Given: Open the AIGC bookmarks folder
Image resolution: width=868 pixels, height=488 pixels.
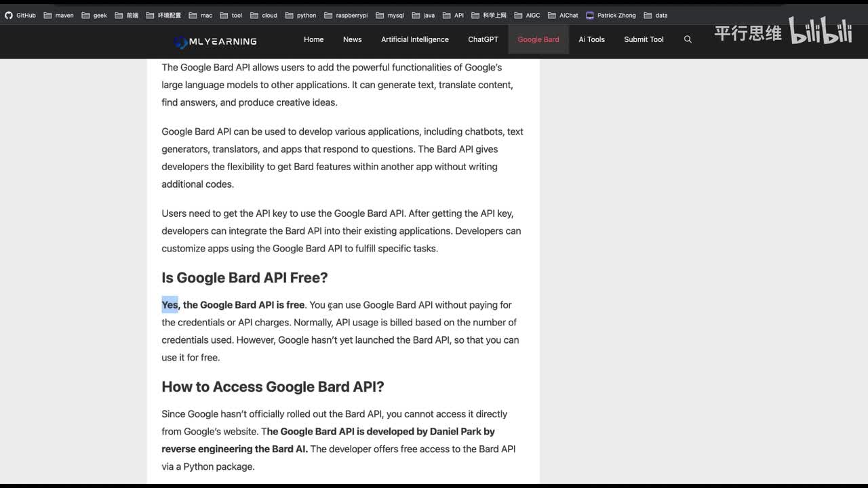Looking at the screenshot, I should [x=527, y=15].
